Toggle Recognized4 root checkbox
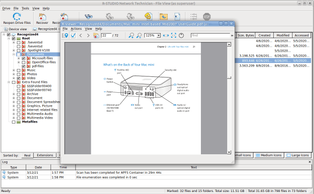The height and width of the screenshot is (194, 314). pyautogui.click(x=8, y=34)
